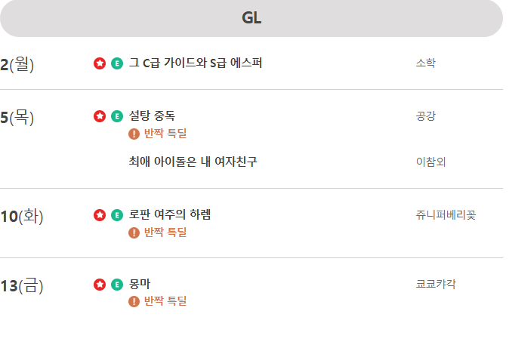Click author name 쿄쿄캬각
The width and height of the screenshot is (509, 348).
436,285
